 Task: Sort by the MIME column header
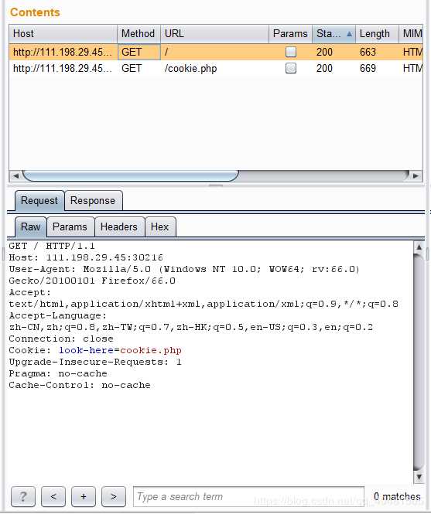click(x=411, y=34)
